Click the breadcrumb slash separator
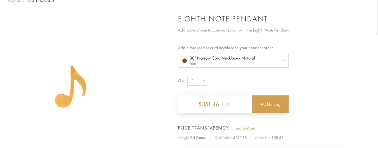Viewport: 378px width, 148px height. pyautogui.click(x=24, y=1)
